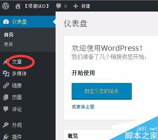158x140 pixels.
Task: Click the speech bubble icon for 评论
Action: point(6,109)
